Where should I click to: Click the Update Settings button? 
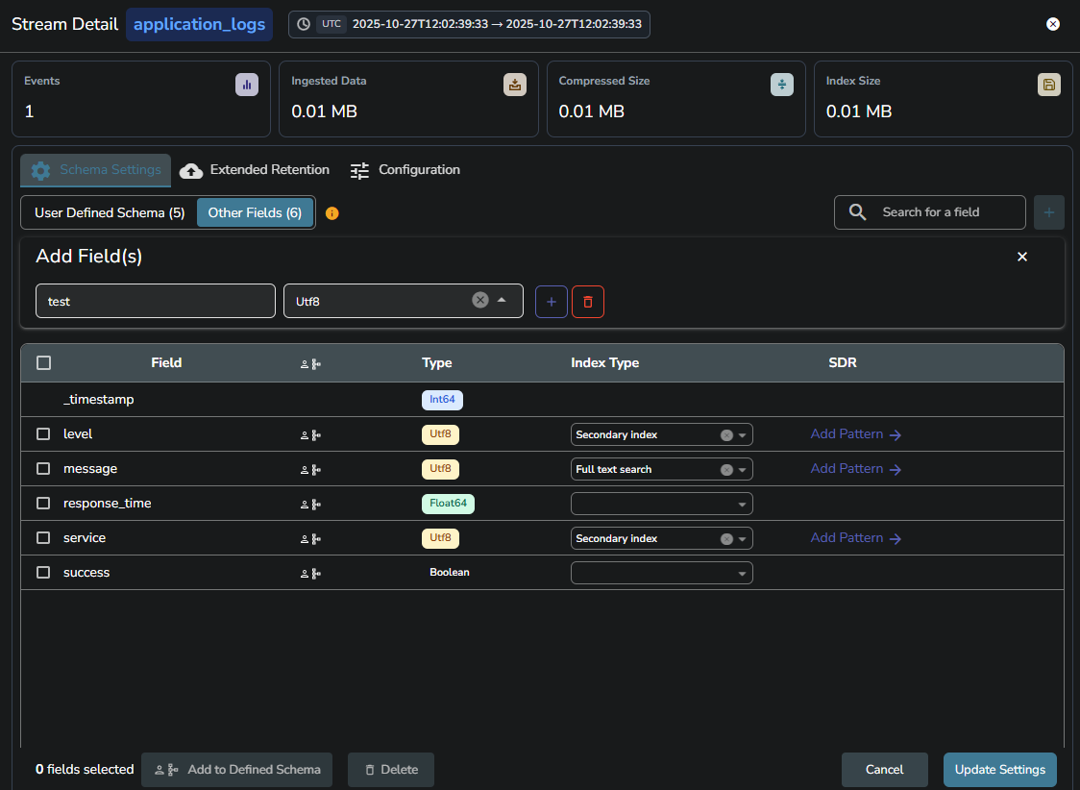pyautogui.click(x=999, y=770)
